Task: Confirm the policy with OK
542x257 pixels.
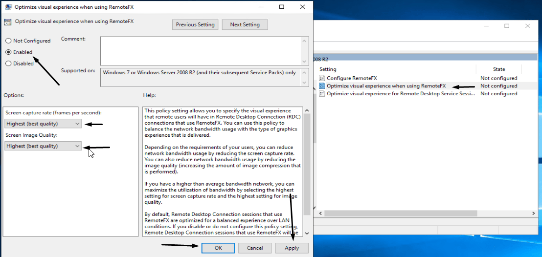Action: (x=218, y=248)
